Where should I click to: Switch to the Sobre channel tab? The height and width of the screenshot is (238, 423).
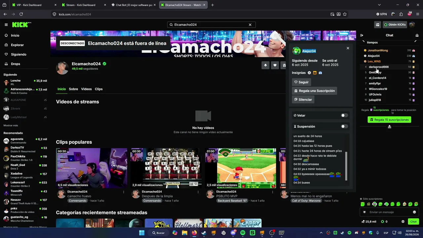73,89
